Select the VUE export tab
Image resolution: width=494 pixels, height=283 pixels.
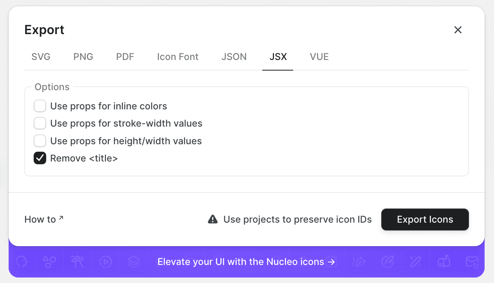(x=319, y=56)
